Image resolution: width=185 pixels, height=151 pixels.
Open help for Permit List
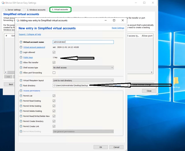pyautogui.click(x=21, y=96)
